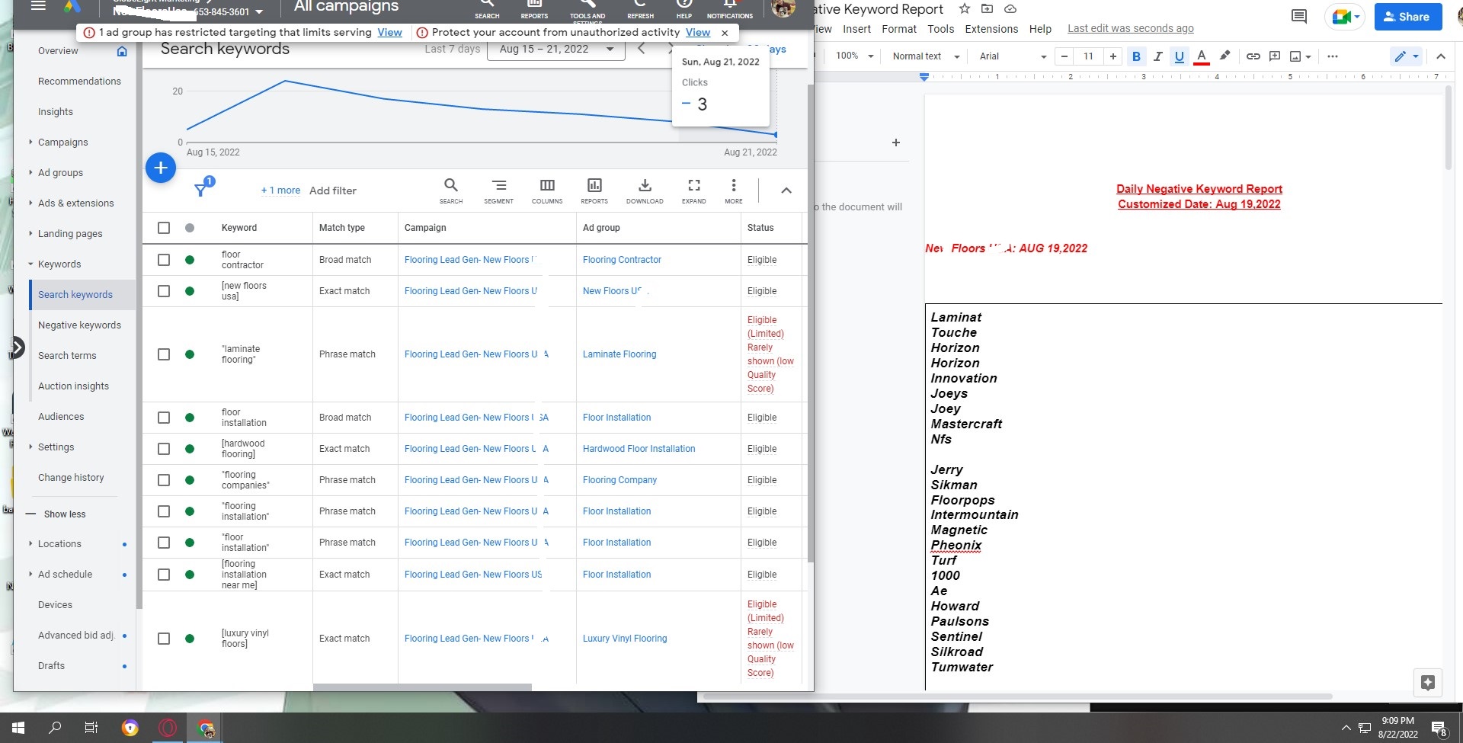This screenshot has height=743, width=1463.
Task: Select "flooring installation" phrase match checkbox
Action: (x=164, y=511)
